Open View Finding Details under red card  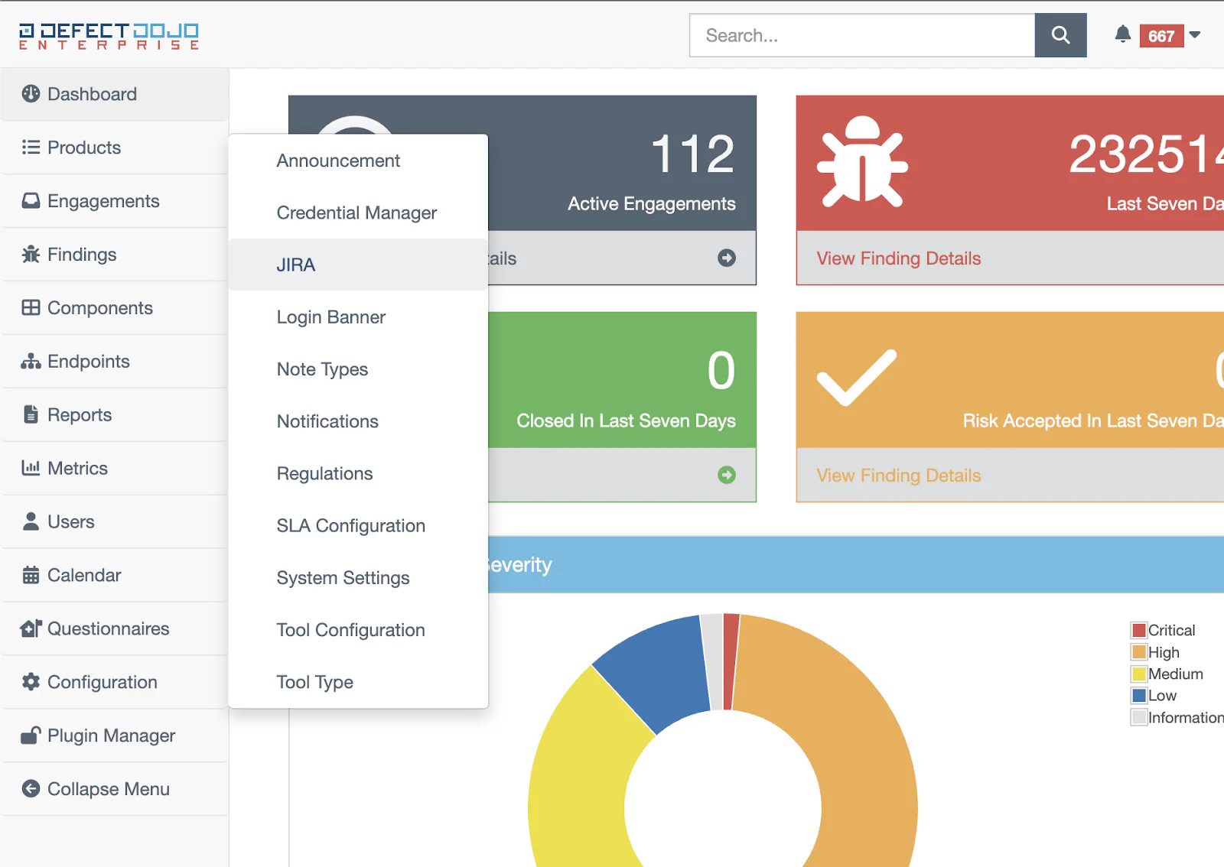point(898,258)
